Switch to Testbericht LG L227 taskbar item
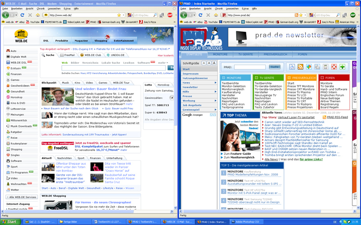Image resolution: width=361 pixels, height=225 pixels. (109, 222)
